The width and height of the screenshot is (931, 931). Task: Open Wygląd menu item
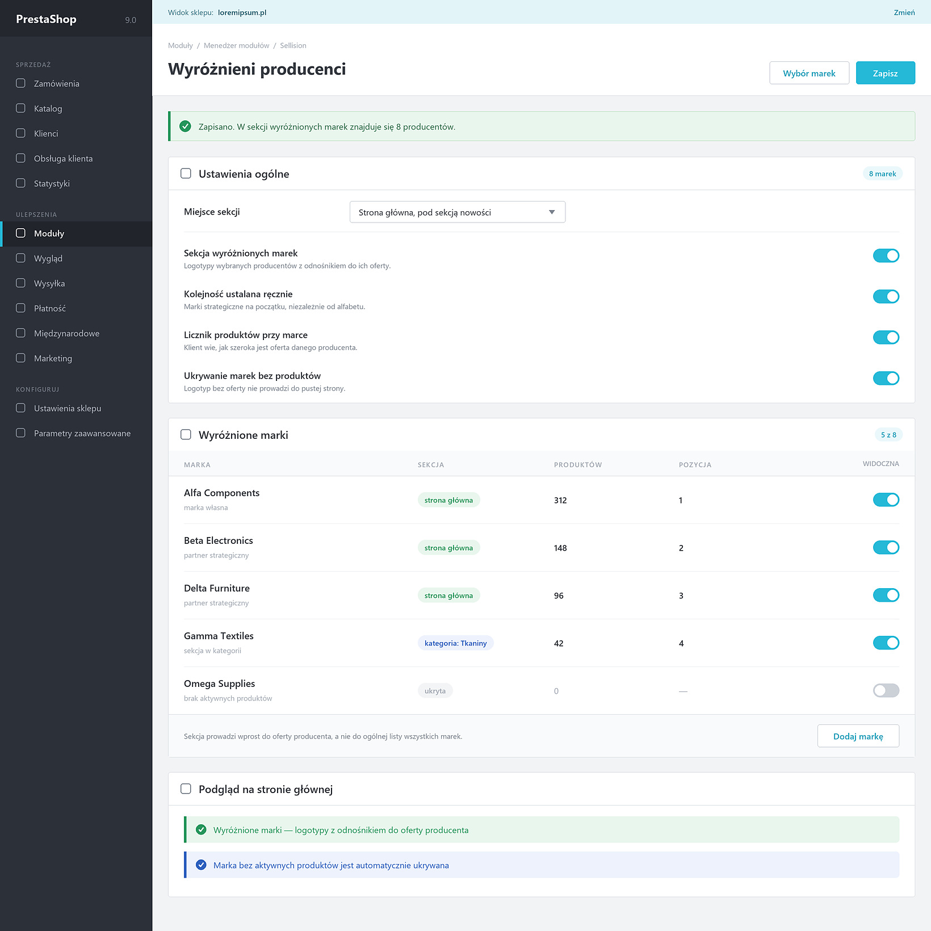[76, 258]
